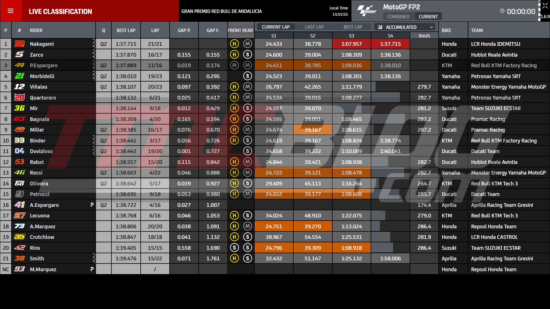Click Nakagami's best lap 1:37.715
The image size is (550, 309).
[126, 44]
